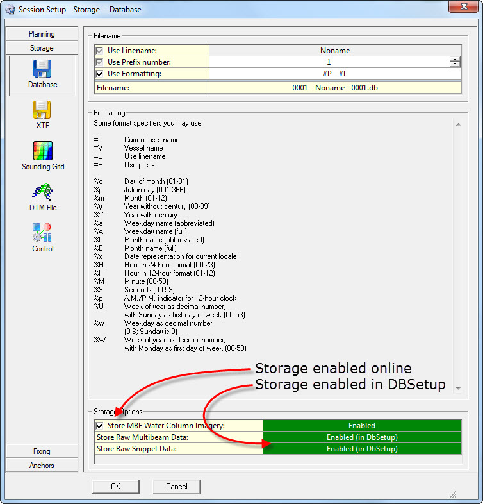This screenshot has width=483, height=504.
Task: Click the Session Setup title bar icon
Action: (x=10, y=10)
